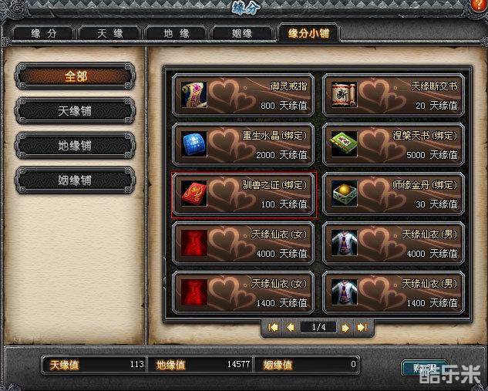
Task: Click the 1/4 page indicator field
Action: tap(318, 327)
